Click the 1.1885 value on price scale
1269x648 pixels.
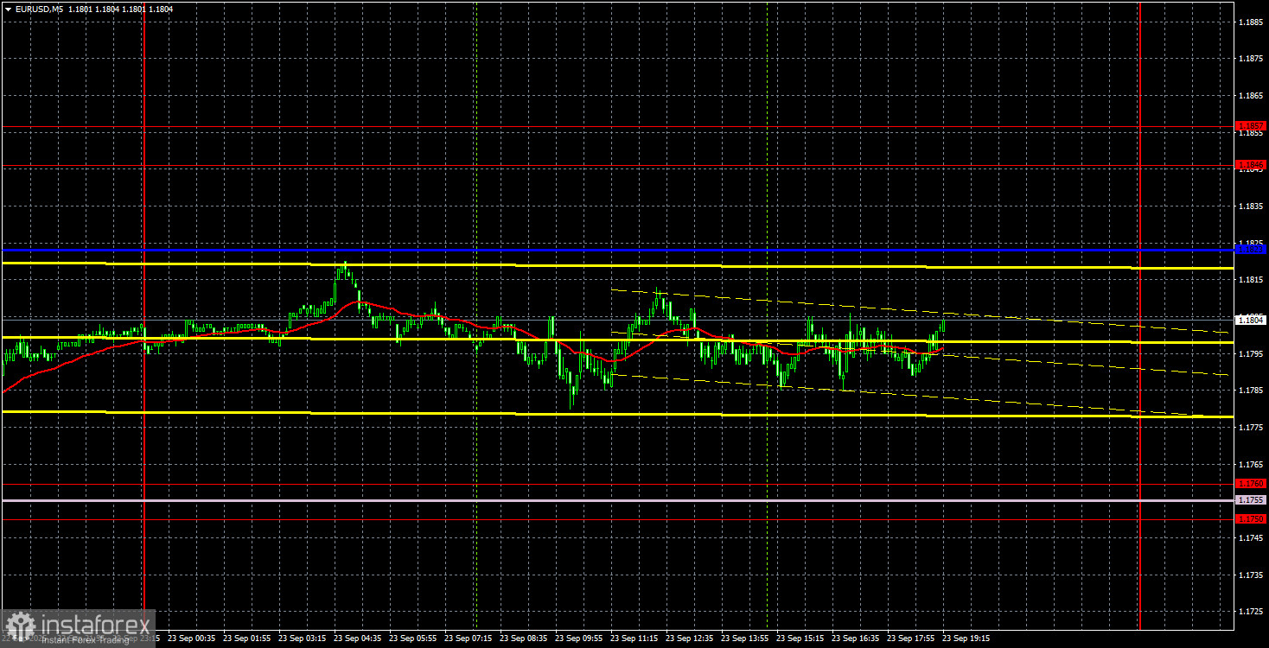point(1252,22)
